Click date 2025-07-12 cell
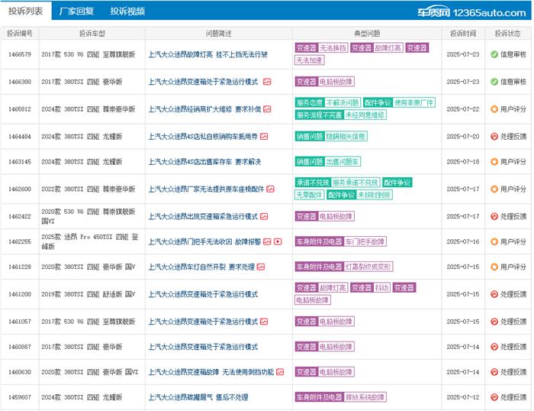Image resolution: width=534 pixels, height=411 pixels. click(x=463, y=397)
